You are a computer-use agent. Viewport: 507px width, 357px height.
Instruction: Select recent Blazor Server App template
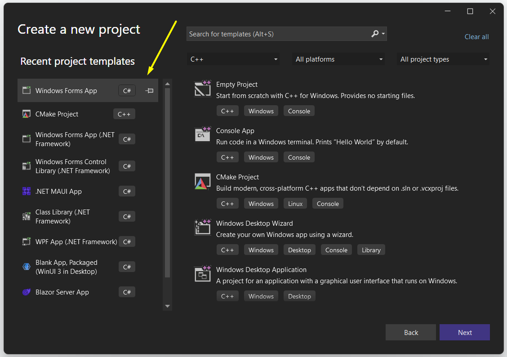[x=88, y=292]
